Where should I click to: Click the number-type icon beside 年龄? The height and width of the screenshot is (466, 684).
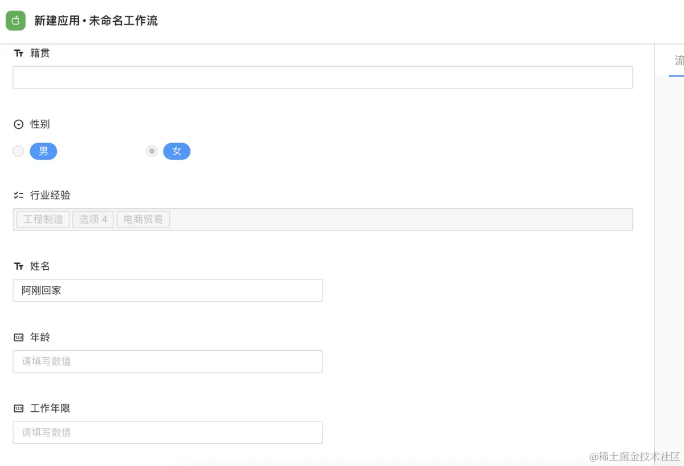19,338
